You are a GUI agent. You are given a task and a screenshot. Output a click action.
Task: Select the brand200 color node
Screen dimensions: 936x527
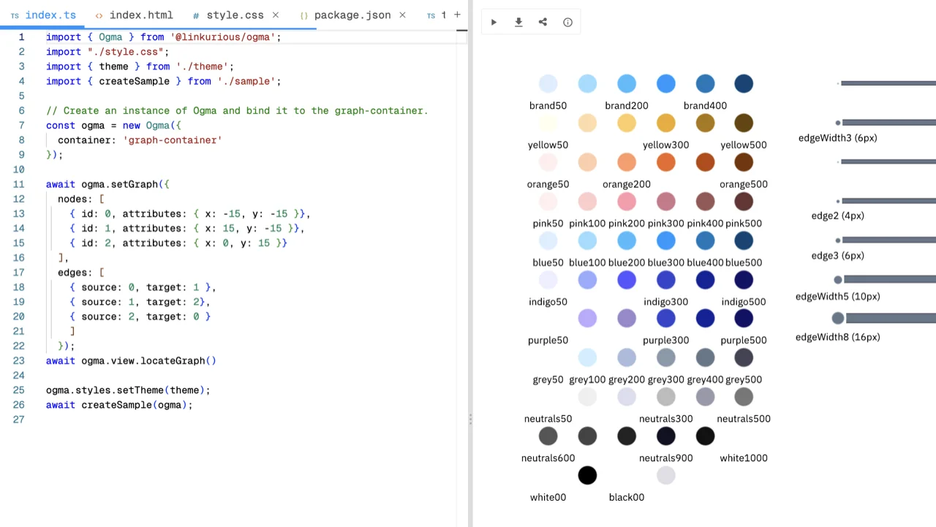[x=627, y=83]
